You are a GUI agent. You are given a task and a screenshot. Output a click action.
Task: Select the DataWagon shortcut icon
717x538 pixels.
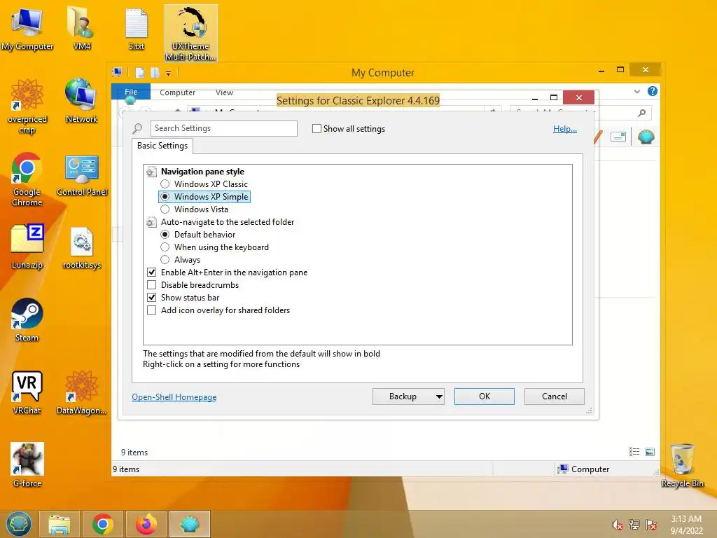click(x=81, y=392)
